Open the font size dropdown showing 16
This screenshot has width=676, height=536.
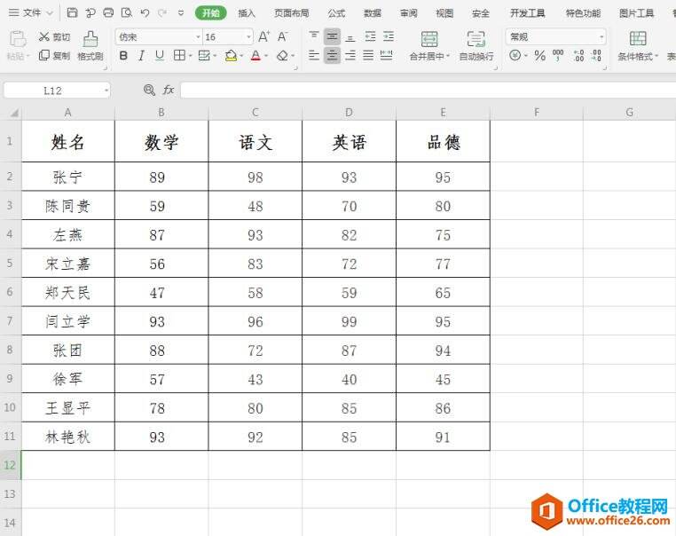248,37
